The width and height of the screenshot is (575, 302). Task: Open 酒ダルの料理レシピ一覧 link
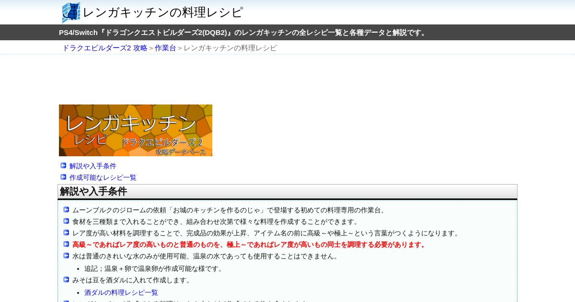point(121,292)
